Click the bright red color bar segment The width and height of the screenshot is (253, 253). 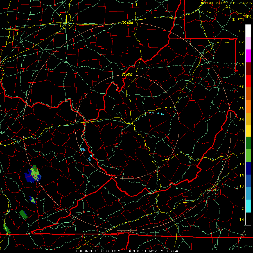point(248,81)
